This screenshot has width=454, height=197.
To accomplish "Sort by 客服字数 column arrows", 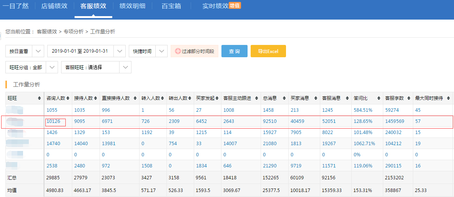I will pyautogui.click(x=409, y=98).
